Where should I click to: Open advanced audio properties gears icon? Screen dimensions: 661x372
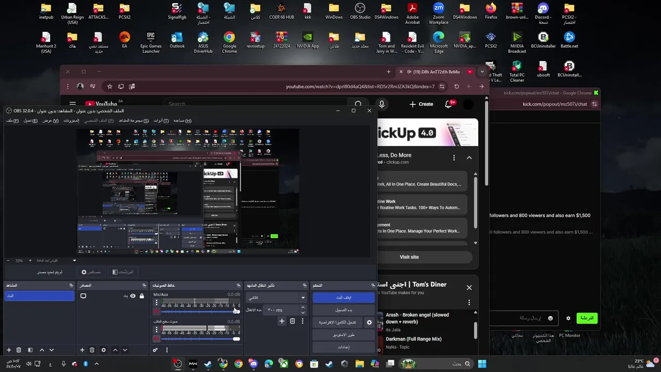click(x=155, y=350)
